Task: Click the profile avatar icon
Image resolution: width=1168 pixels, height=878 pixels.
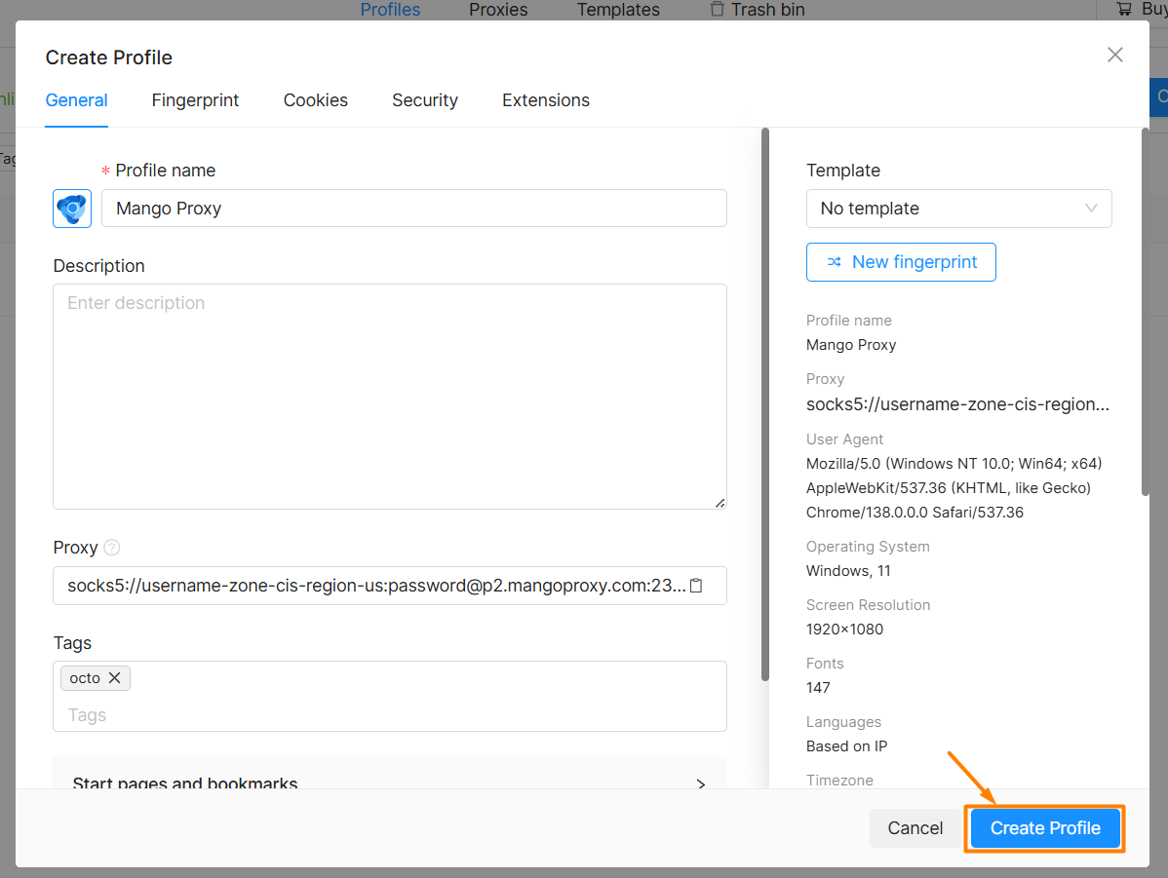Action: (72, 209)
